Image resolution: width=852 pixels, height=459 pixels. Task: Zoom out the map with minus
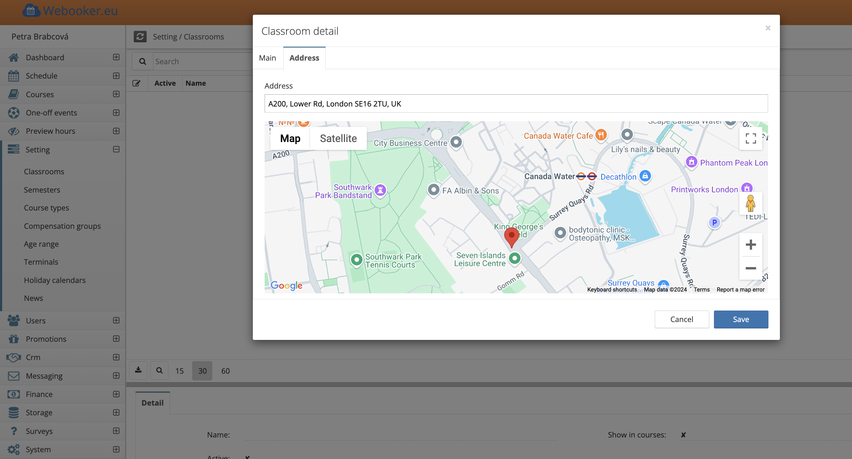[x=751, y=268]
